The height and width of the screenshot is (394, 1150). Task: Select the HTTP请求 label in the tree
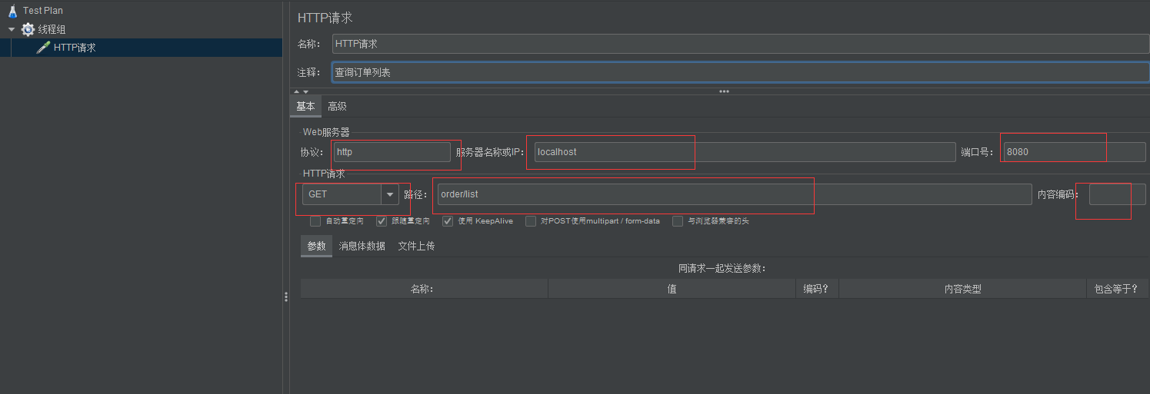point(75,48)
